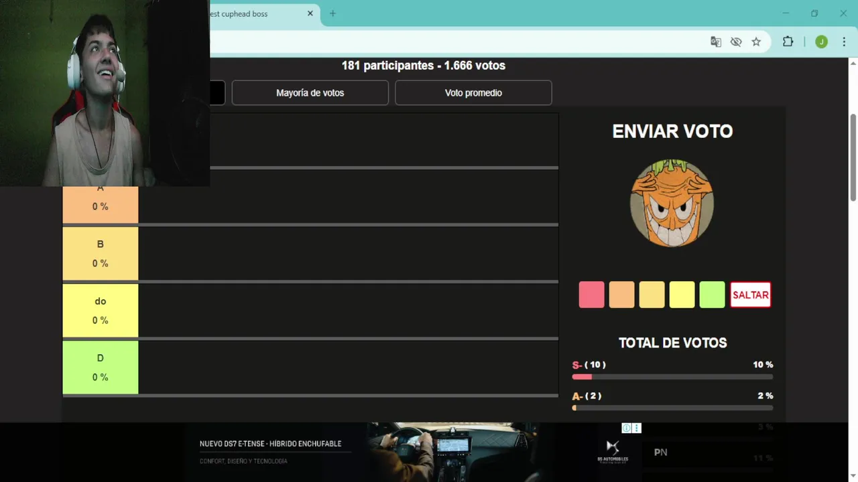Click the S- (10) vote progress bar
The image size is (858, 482).
pos(672,377)
